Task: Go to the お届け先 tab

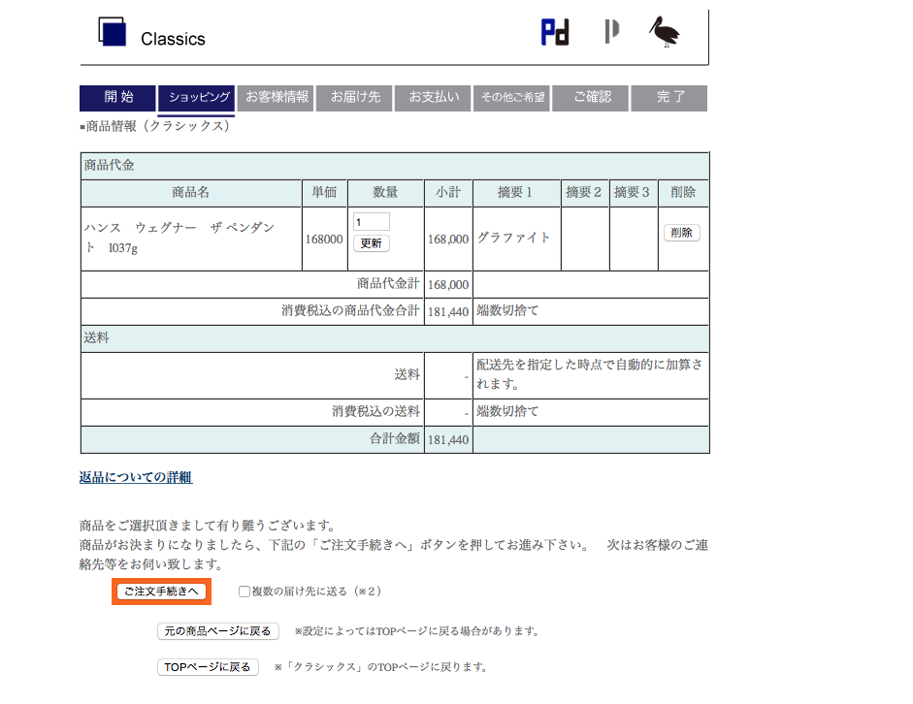Action: (353, 98)
